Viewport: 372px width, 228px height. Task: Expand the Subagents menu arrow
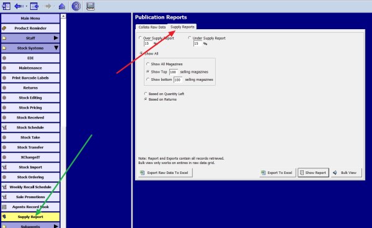point(56,226)
